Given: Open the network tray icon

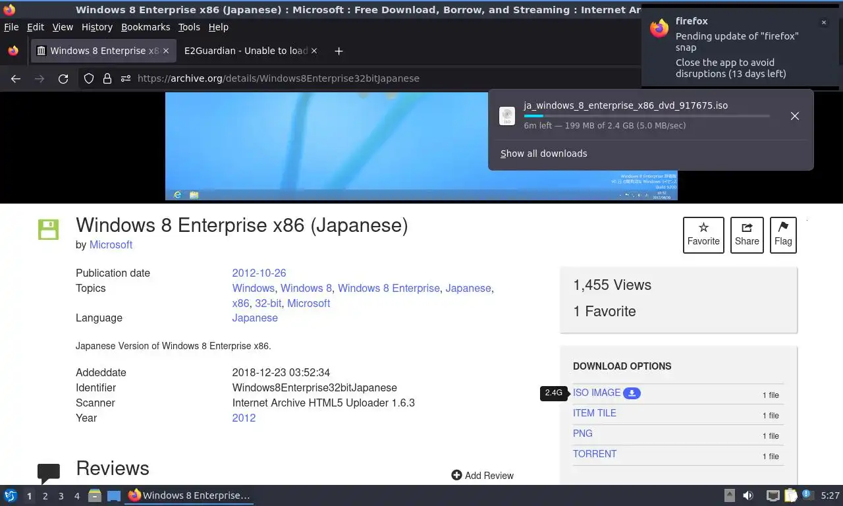Looking at the screenshot, I should 773,495.
